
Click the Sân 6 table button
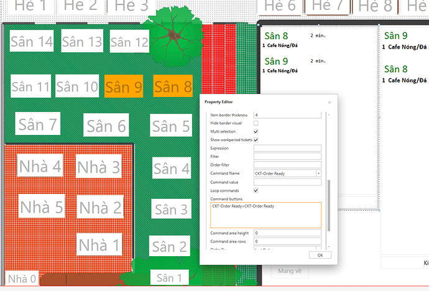coord(106,126)
